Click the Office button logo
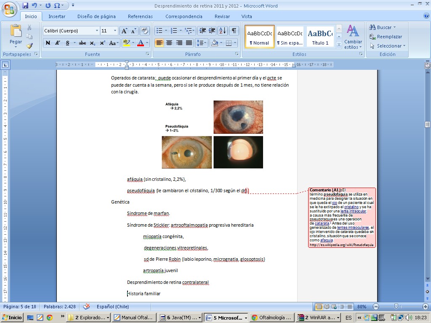 click(x=10, y=9)
